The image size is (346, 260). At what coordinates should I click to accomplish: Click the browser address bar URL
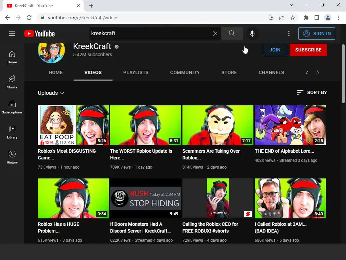[x=83, y=18]
